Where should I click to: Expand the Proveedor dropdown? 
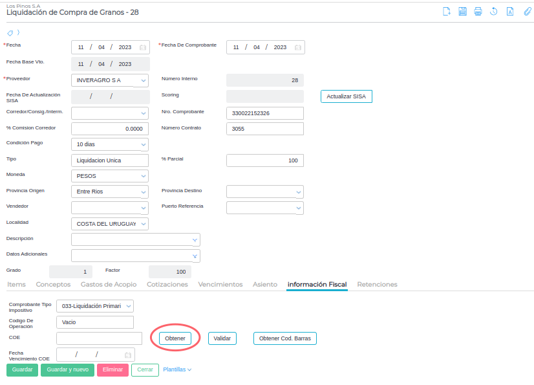pyautogui.click(x=144, y=81)
